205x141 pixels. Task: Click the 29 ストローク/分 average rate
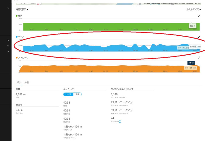click(x=122, y=102)
